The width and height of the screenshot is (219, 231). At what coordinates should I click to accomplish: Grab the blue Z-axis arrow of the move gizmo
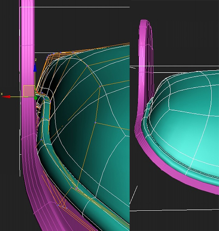35,68
